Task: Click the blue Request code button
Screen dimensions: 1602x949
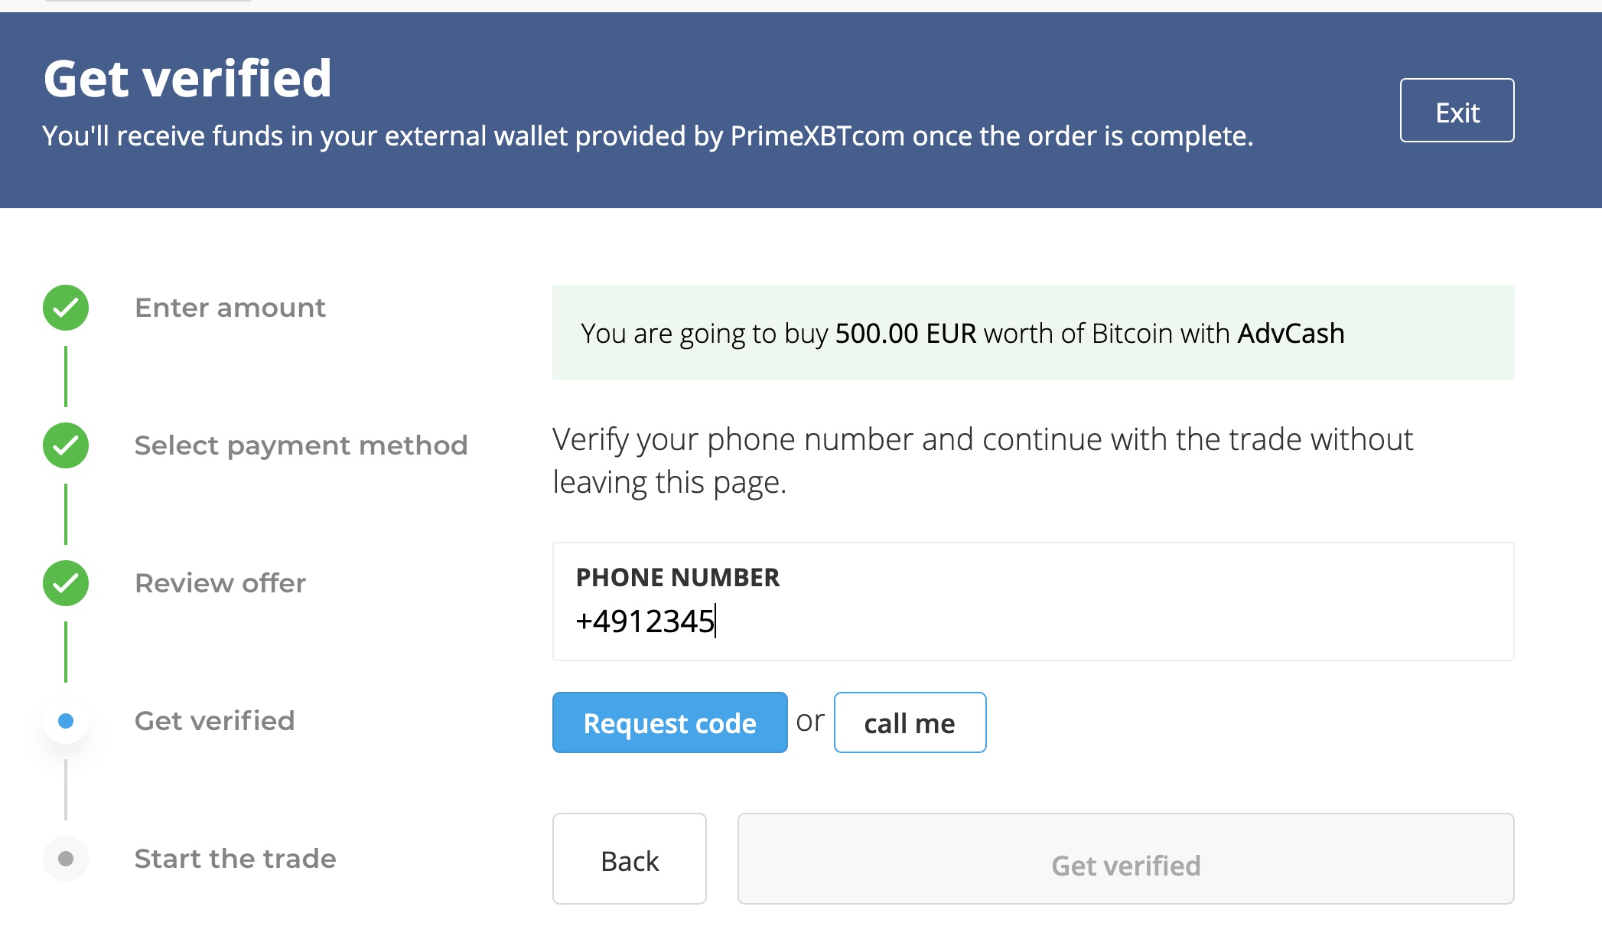Action: coord(669,722)
